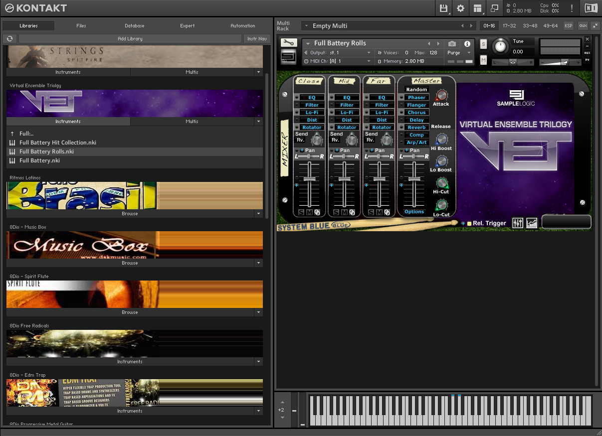Viewport: 602px width, 436px height.
Task: Collapse the rack with the minimize-arrows icon
Action: tap(595, 25)
